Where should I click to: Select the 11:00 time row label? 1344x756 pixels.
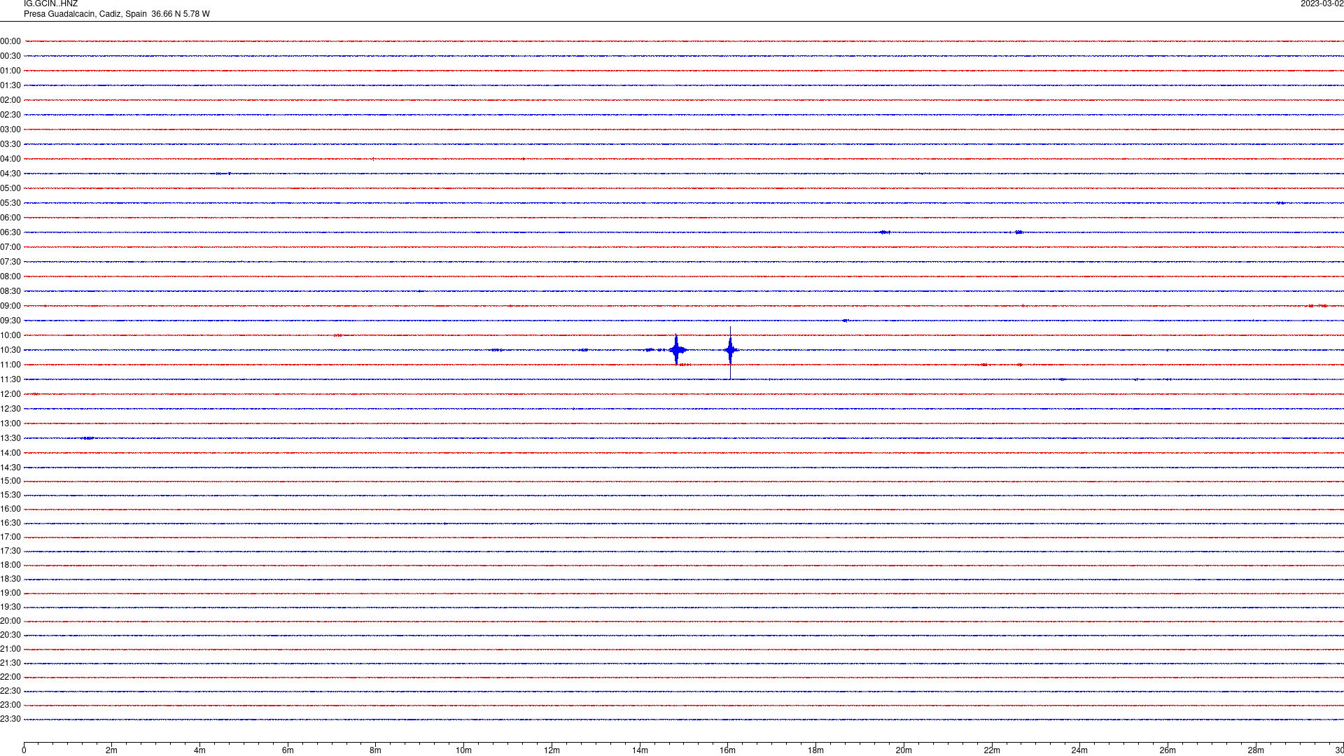(x=10, y=365)
